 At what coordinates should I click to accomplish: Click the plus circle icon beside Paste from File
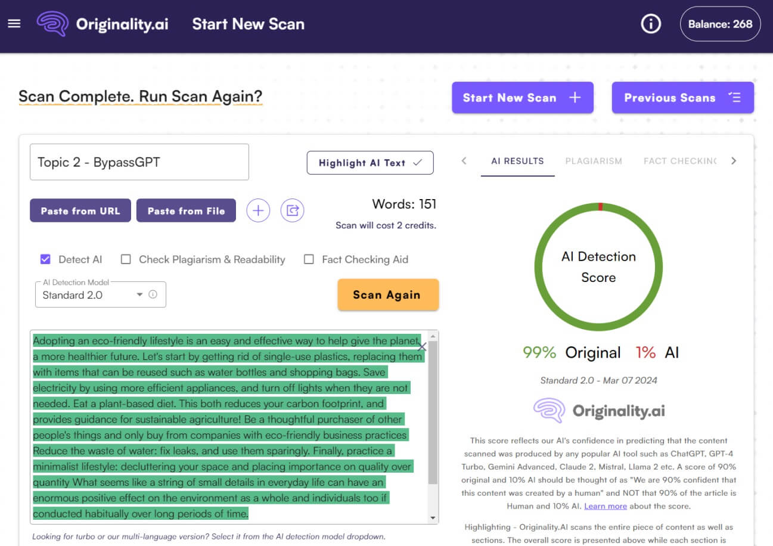click(x=258, y=210)
